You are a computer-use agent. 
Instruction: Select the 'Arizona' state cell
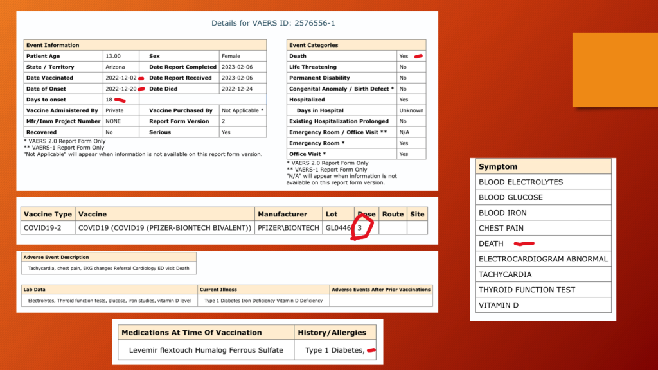[117, 67]
